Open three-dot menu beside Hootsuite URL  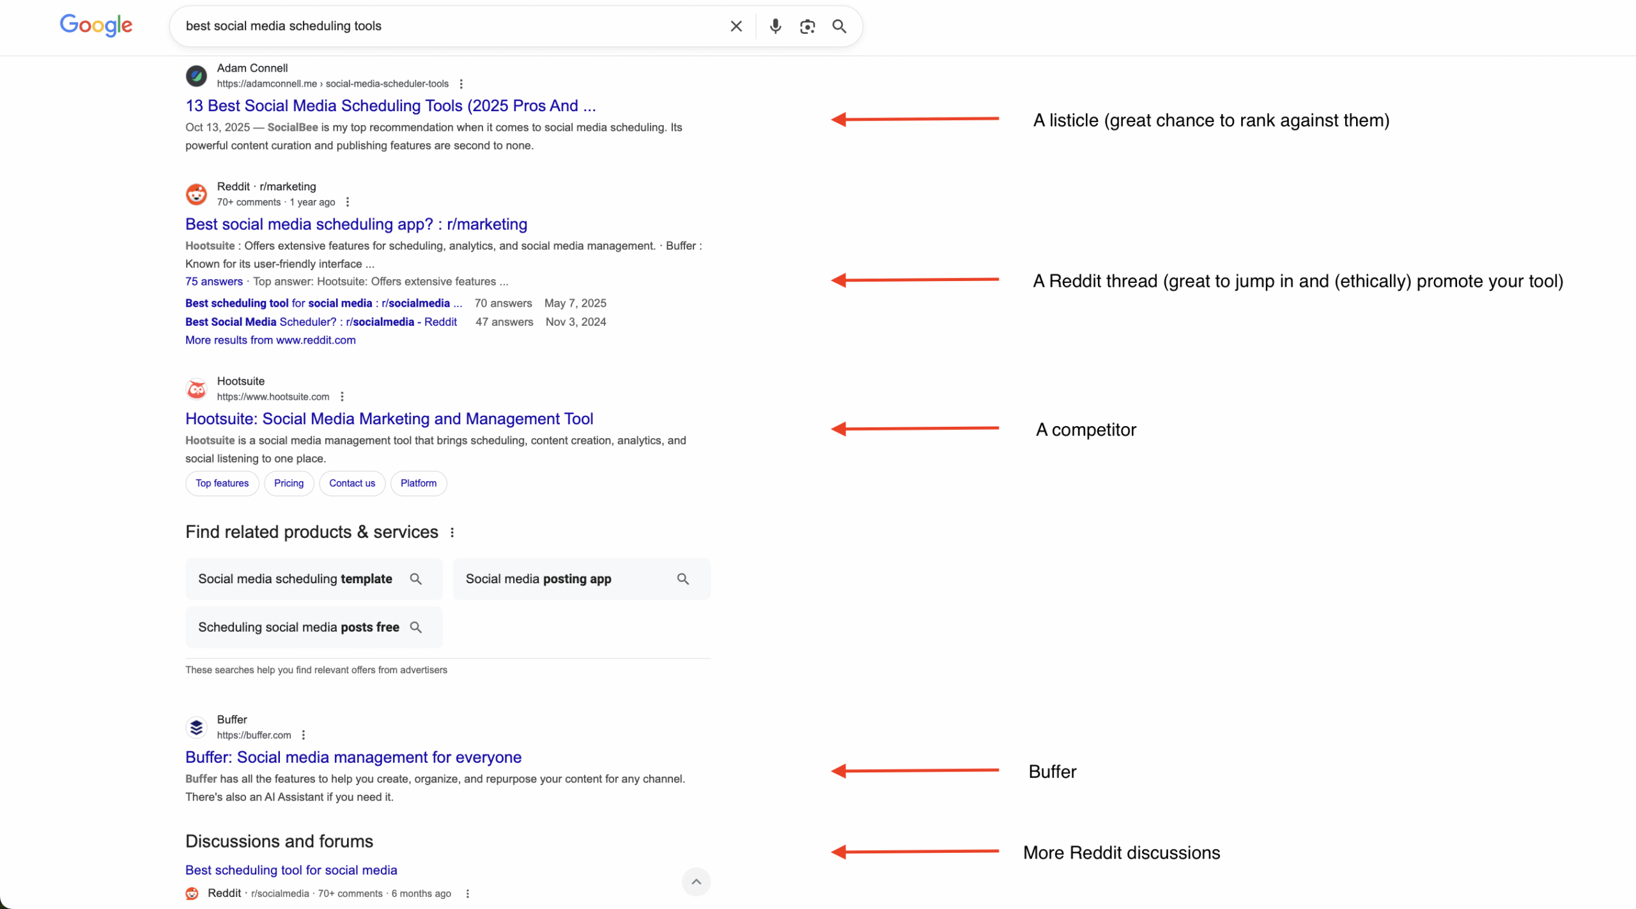[x=342, y=397]
